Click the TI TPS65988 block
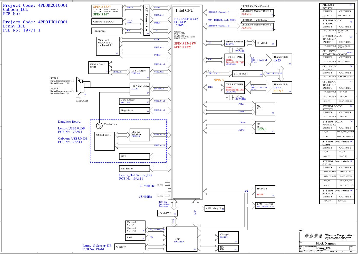This screenshot has width=358, height=254. tap(248, 74)
